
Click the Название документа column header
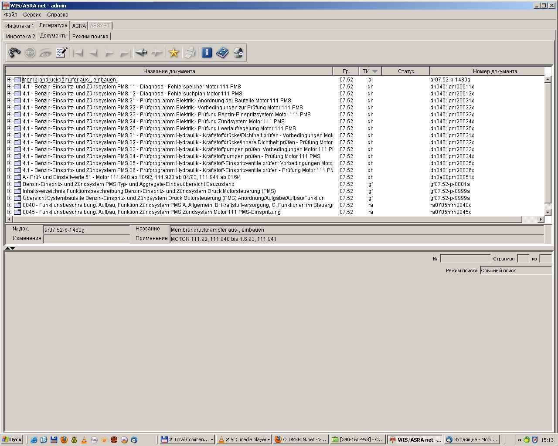pyautogui.click(x=169, y=71)
